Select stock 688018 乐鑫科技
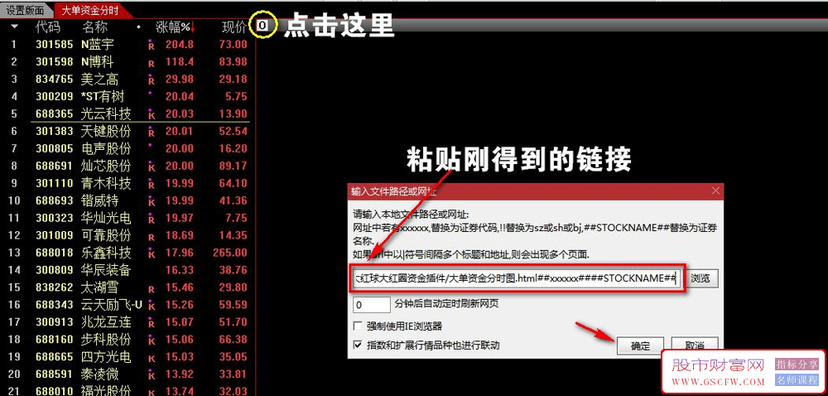828x396 pixels. 128,253
